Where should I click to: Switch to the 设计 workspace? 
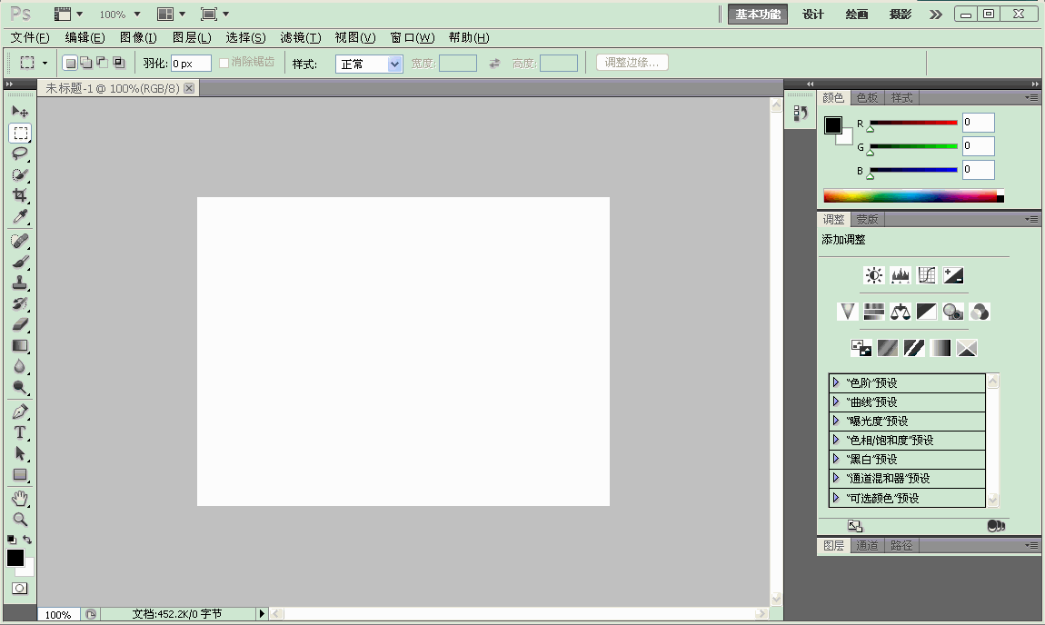coord(813,14)
